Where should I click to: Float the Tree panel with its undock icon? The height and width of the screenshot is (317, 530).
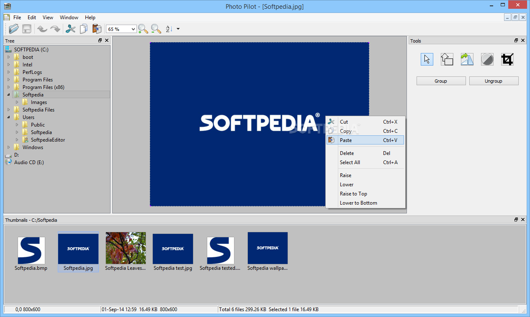coord(100,41)
